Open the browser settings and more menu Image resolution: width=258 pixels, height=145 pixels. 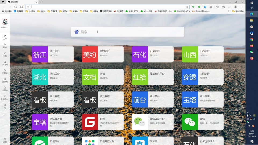pos(242,7)
